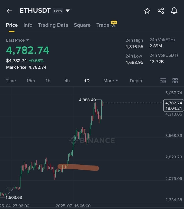Viewport: 184px width, 209px height.
Task: Expand the More timeframes dropdown
Action: tap(111, 81)
